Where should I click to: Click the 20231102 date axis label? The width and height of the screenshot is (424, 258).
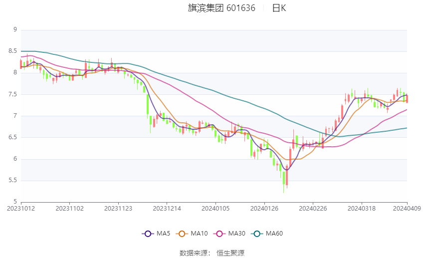click(x=69, y=209)
